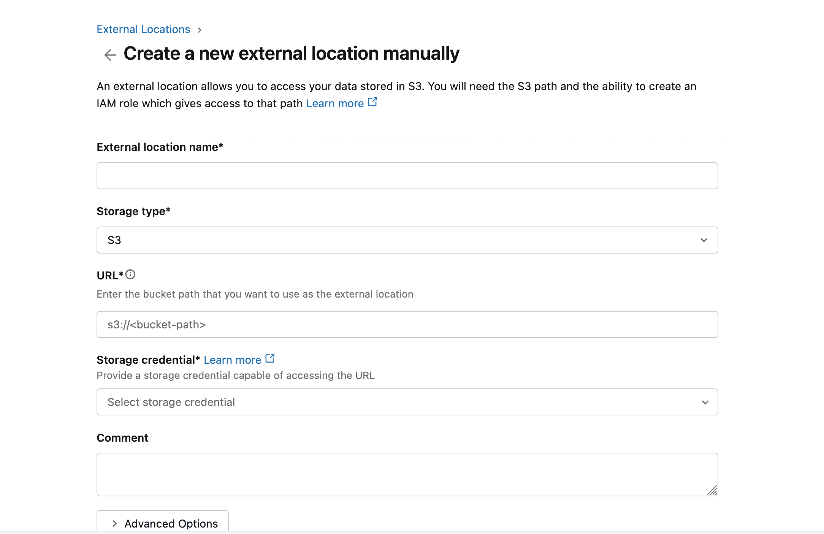Click the back arrow next to the page title

[x=109, y=54]
